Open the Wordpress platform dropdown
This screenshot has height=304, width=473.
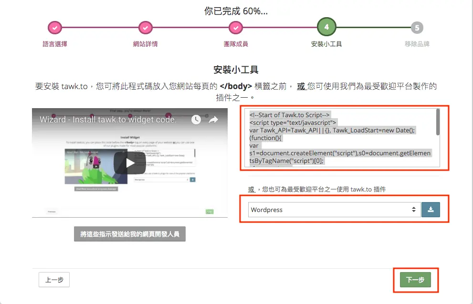tap(334, 210)
